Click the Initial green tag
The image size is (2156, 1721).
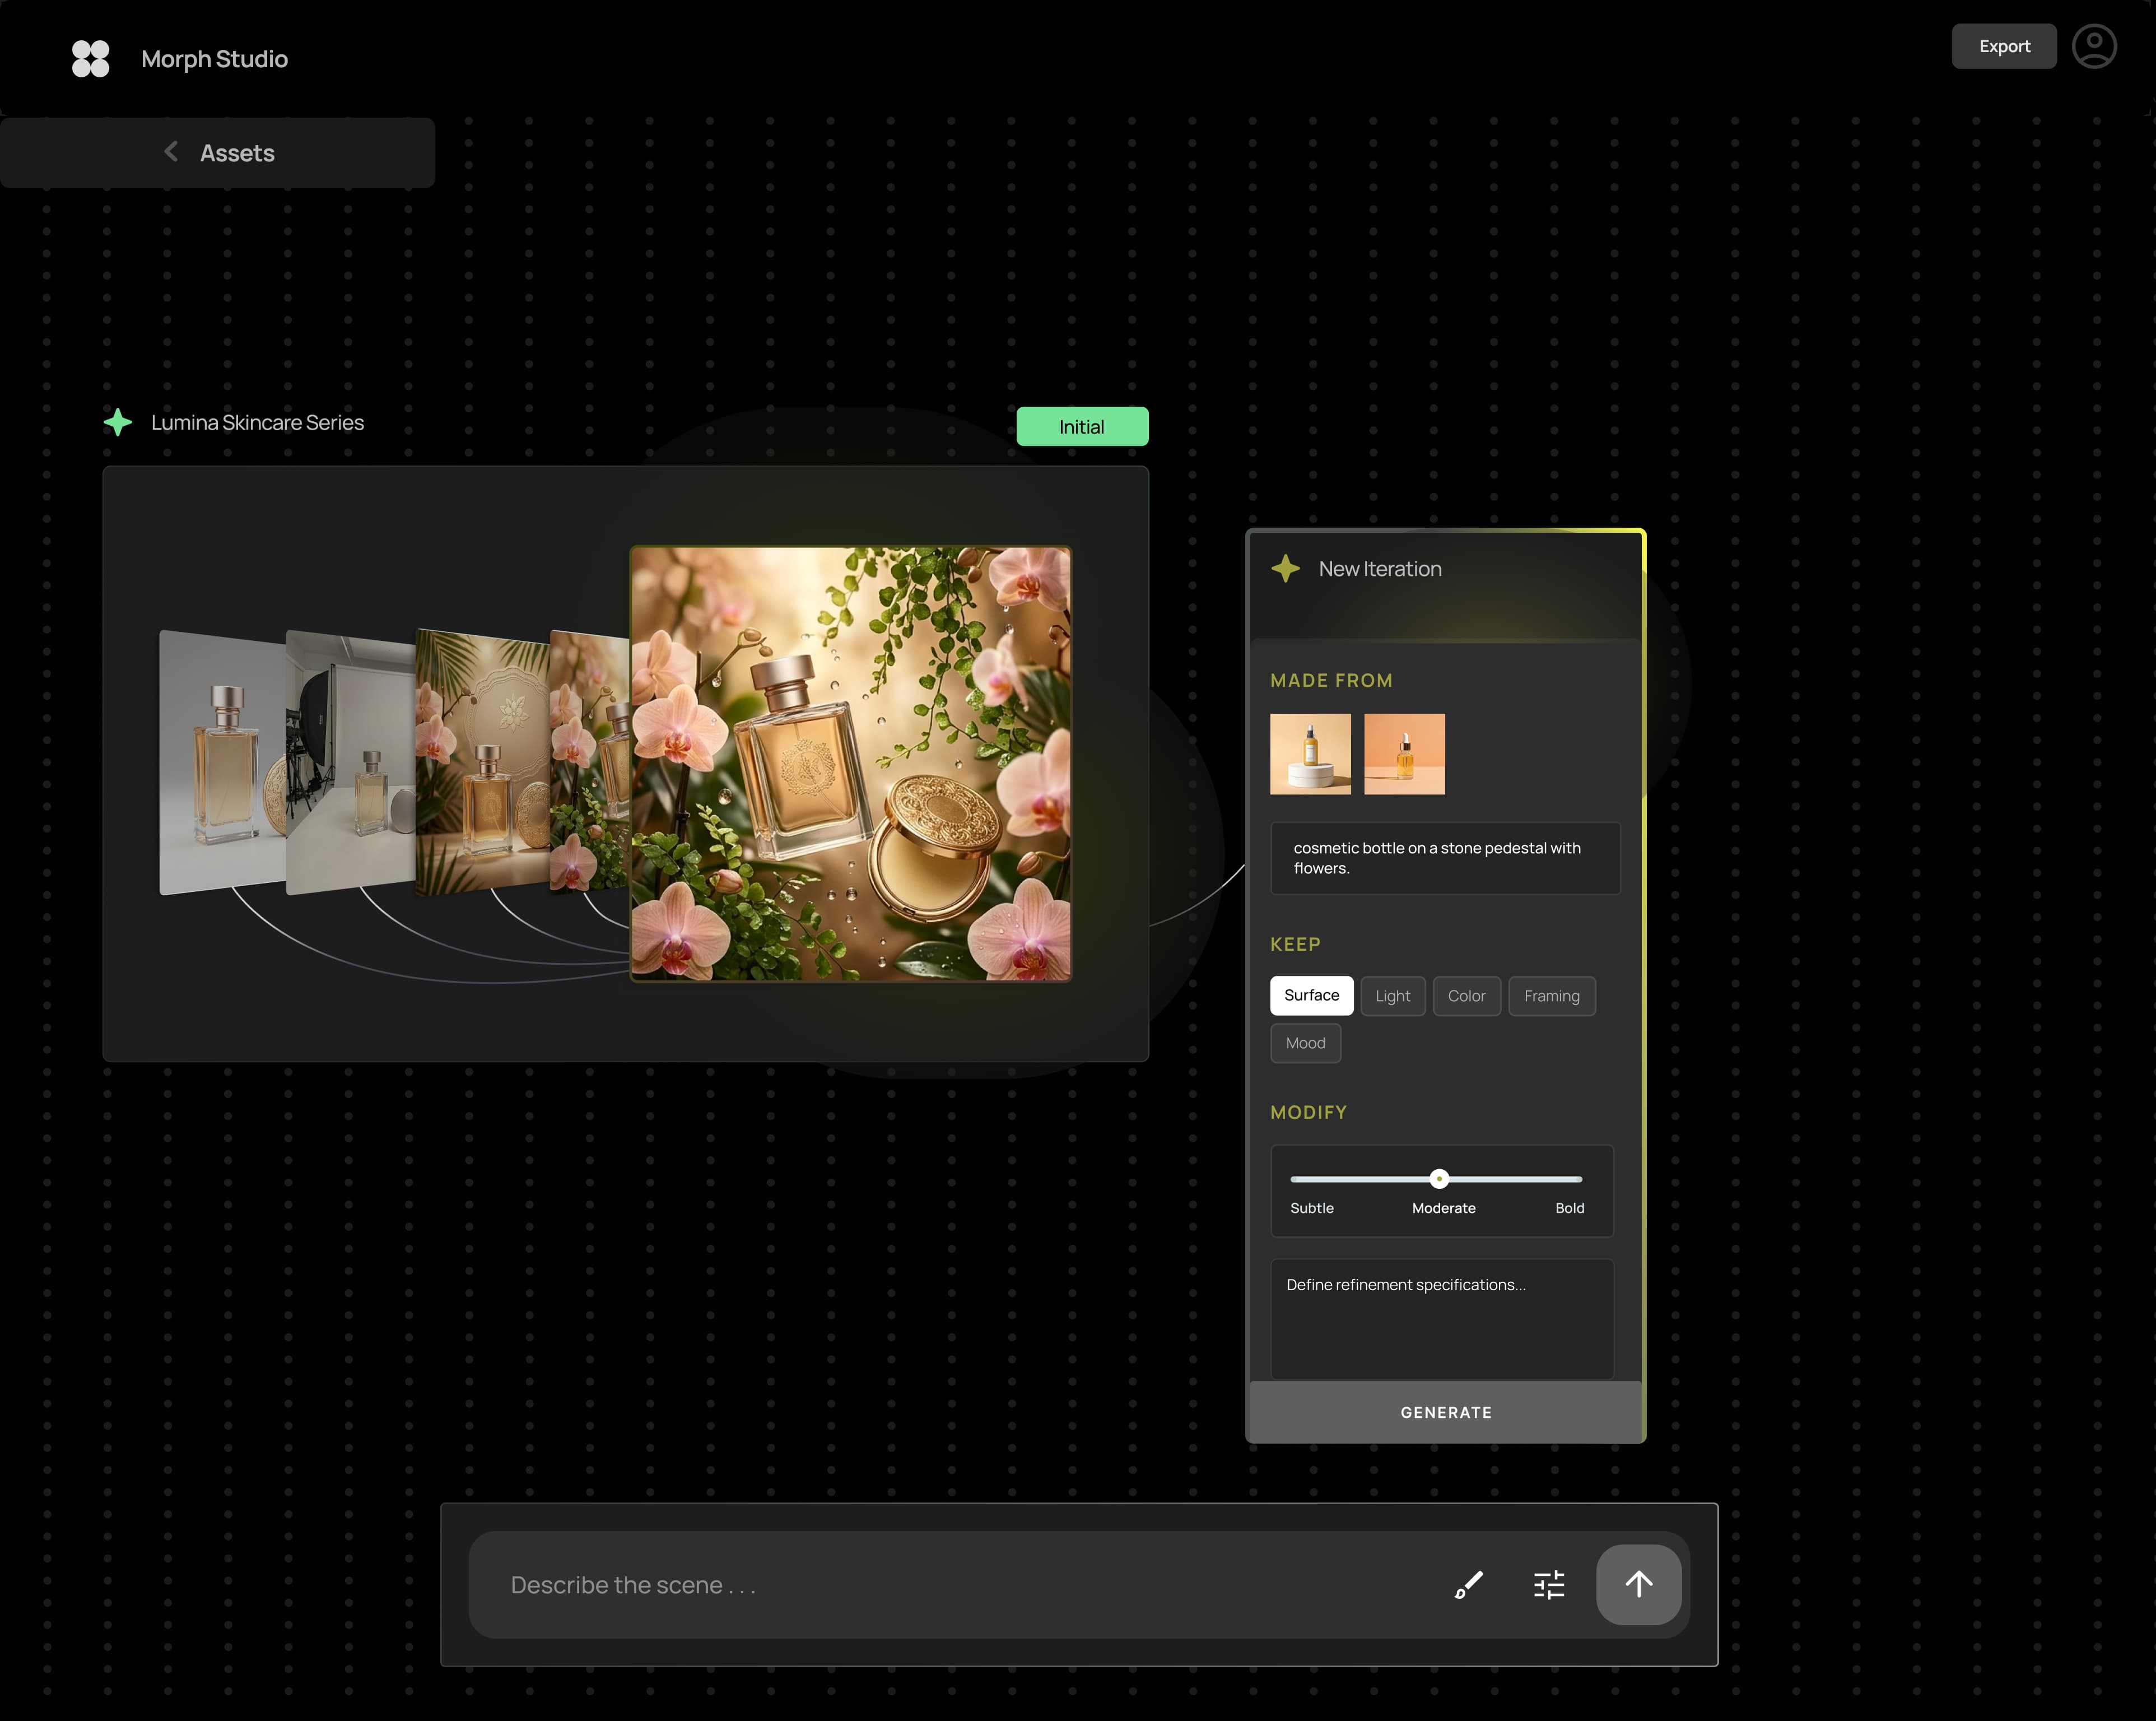pos(1082,427)
